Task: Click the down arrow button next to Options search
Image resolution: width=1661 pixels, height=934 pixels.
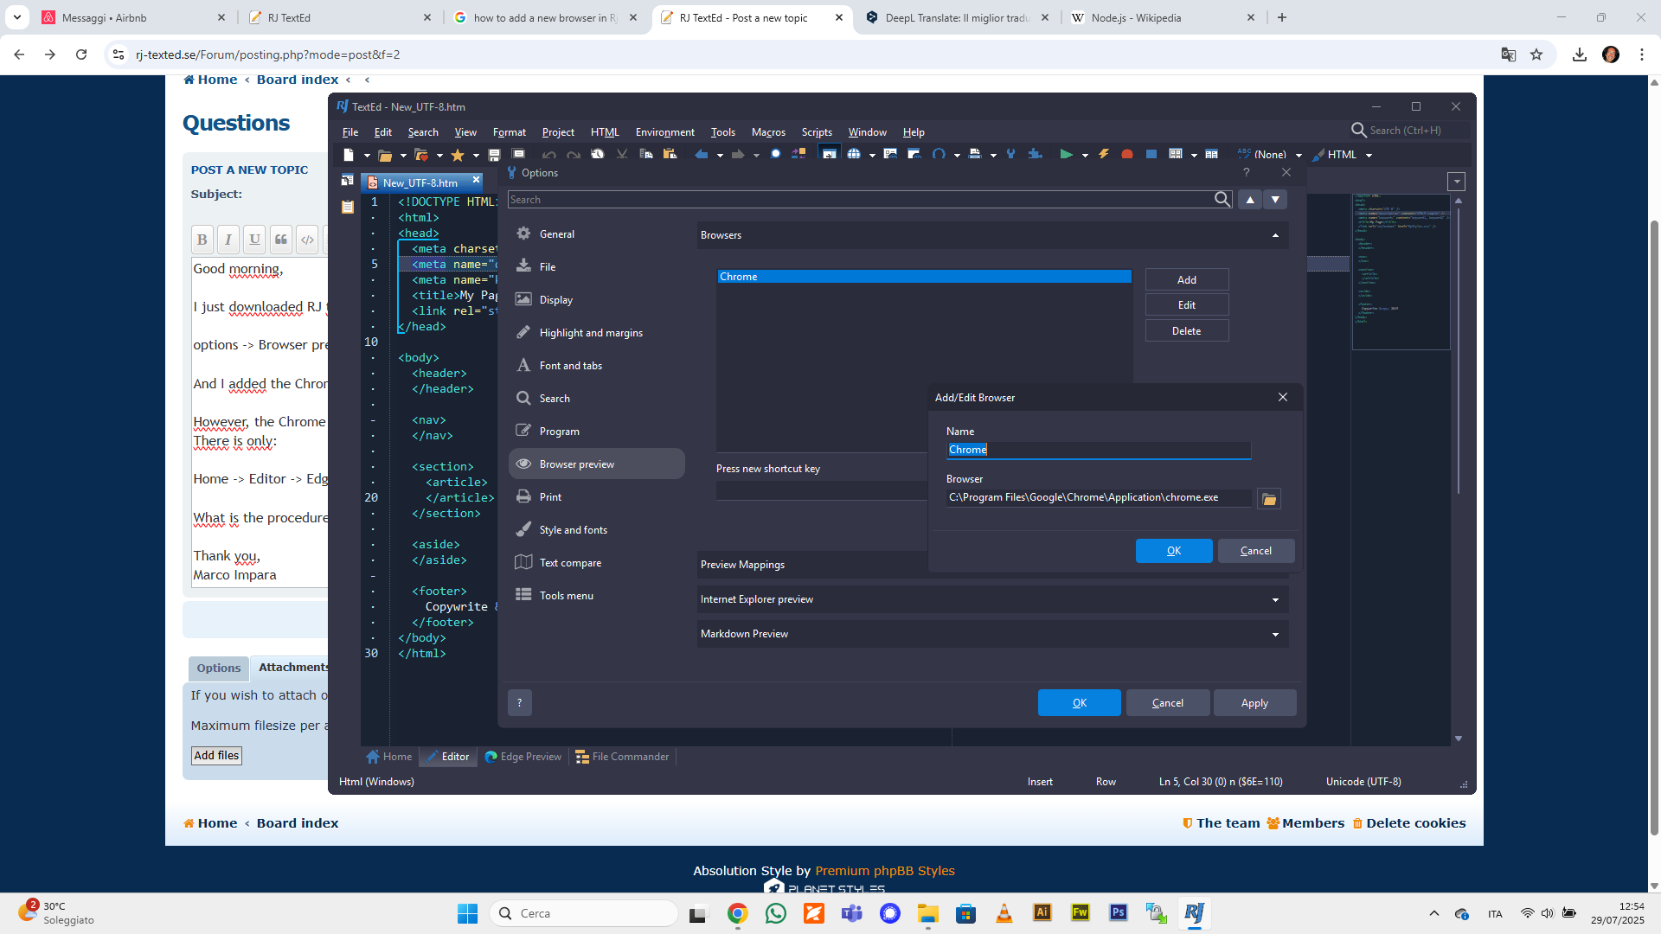Action: coord(1275,200)
